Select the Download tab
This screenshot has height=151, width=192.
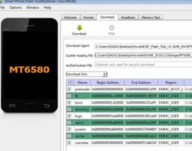(x=107, y=17)
